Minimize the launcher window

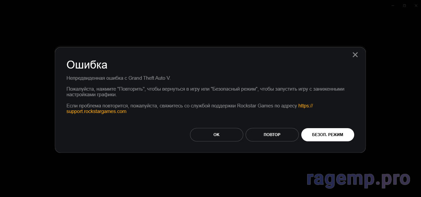coord(393,6)
